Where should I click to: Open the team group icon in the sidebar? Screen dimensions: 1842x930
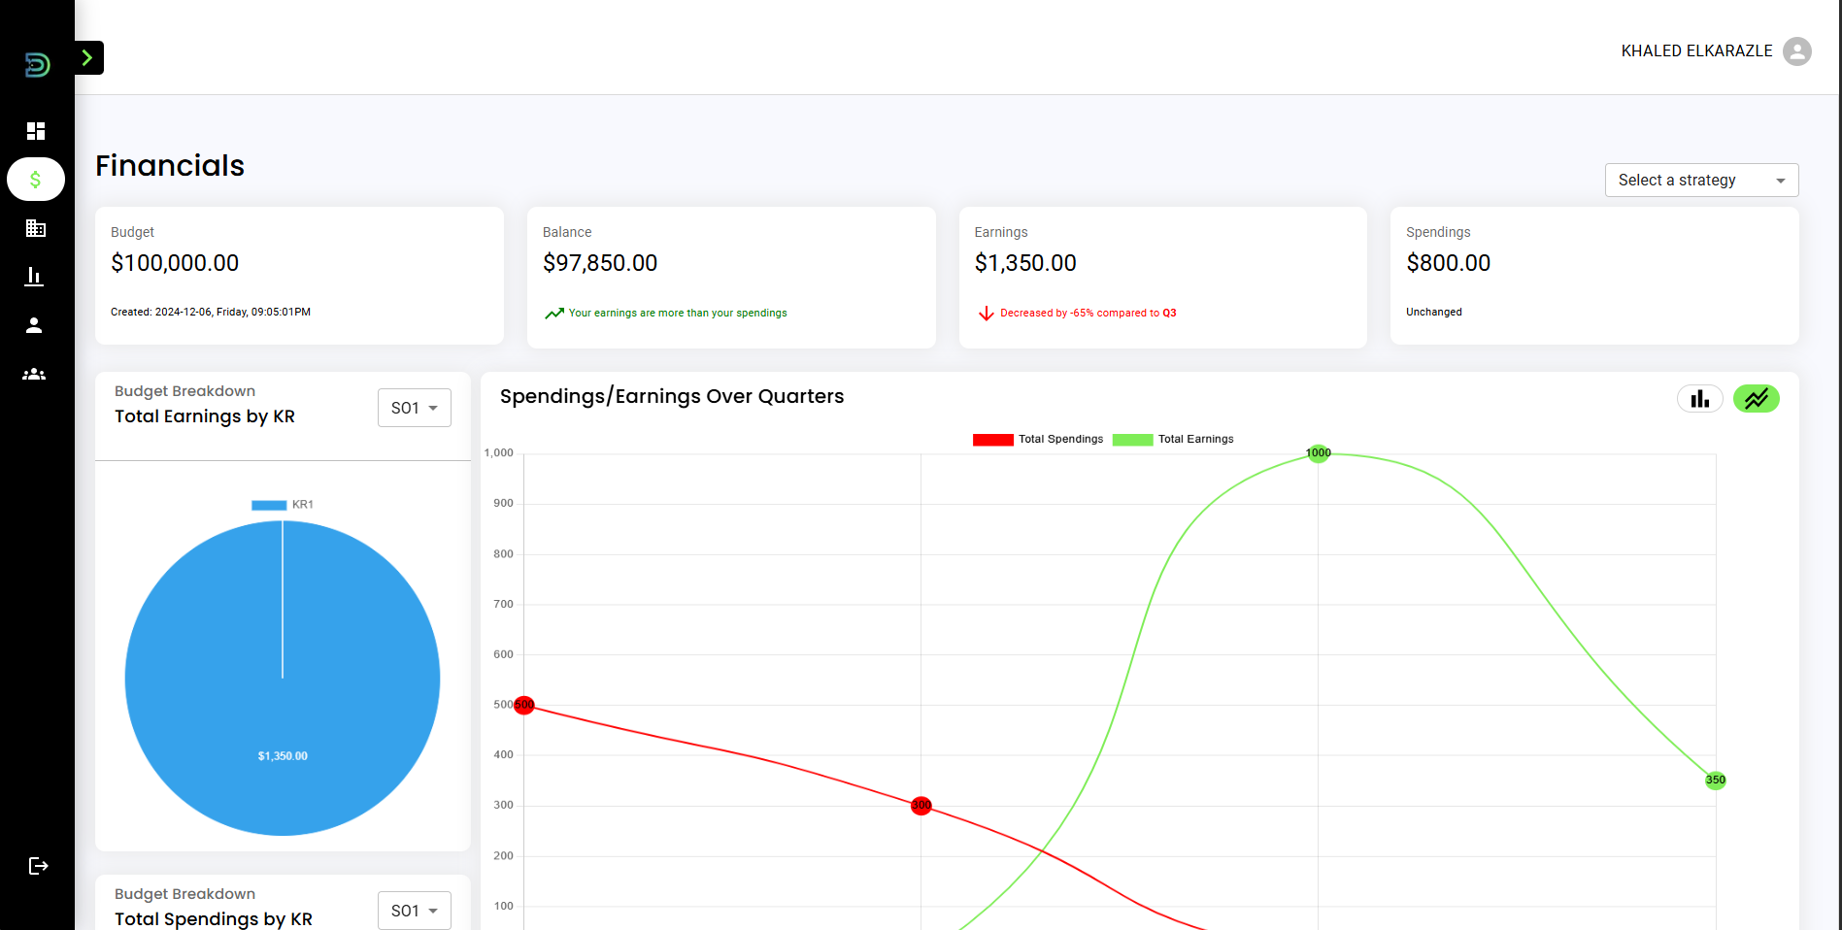point(35,374)
